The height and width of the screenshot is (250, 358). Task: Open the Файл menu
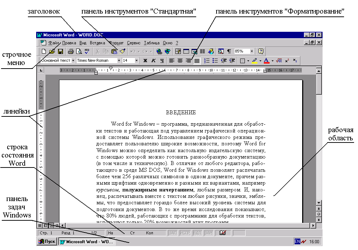[54, 43]
